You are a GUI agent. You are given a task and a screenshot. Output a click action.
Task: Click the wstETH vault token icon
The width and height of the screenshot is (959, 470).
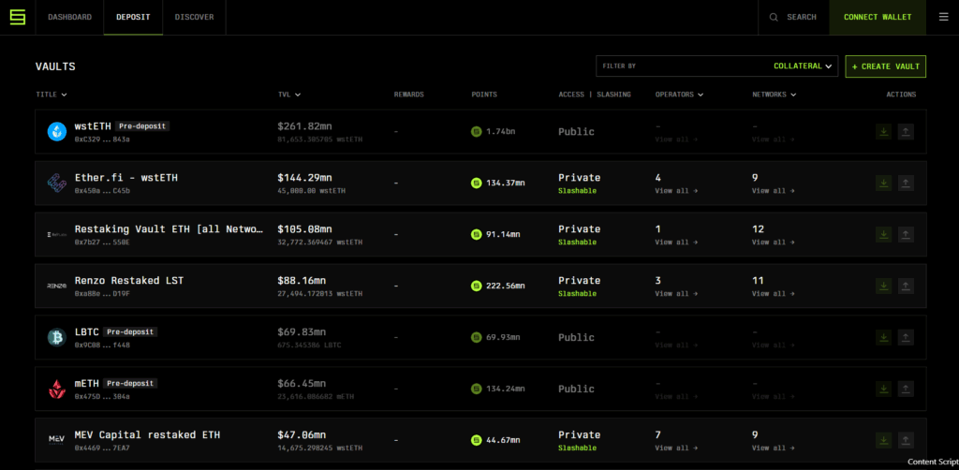click(x=57, y=131)
